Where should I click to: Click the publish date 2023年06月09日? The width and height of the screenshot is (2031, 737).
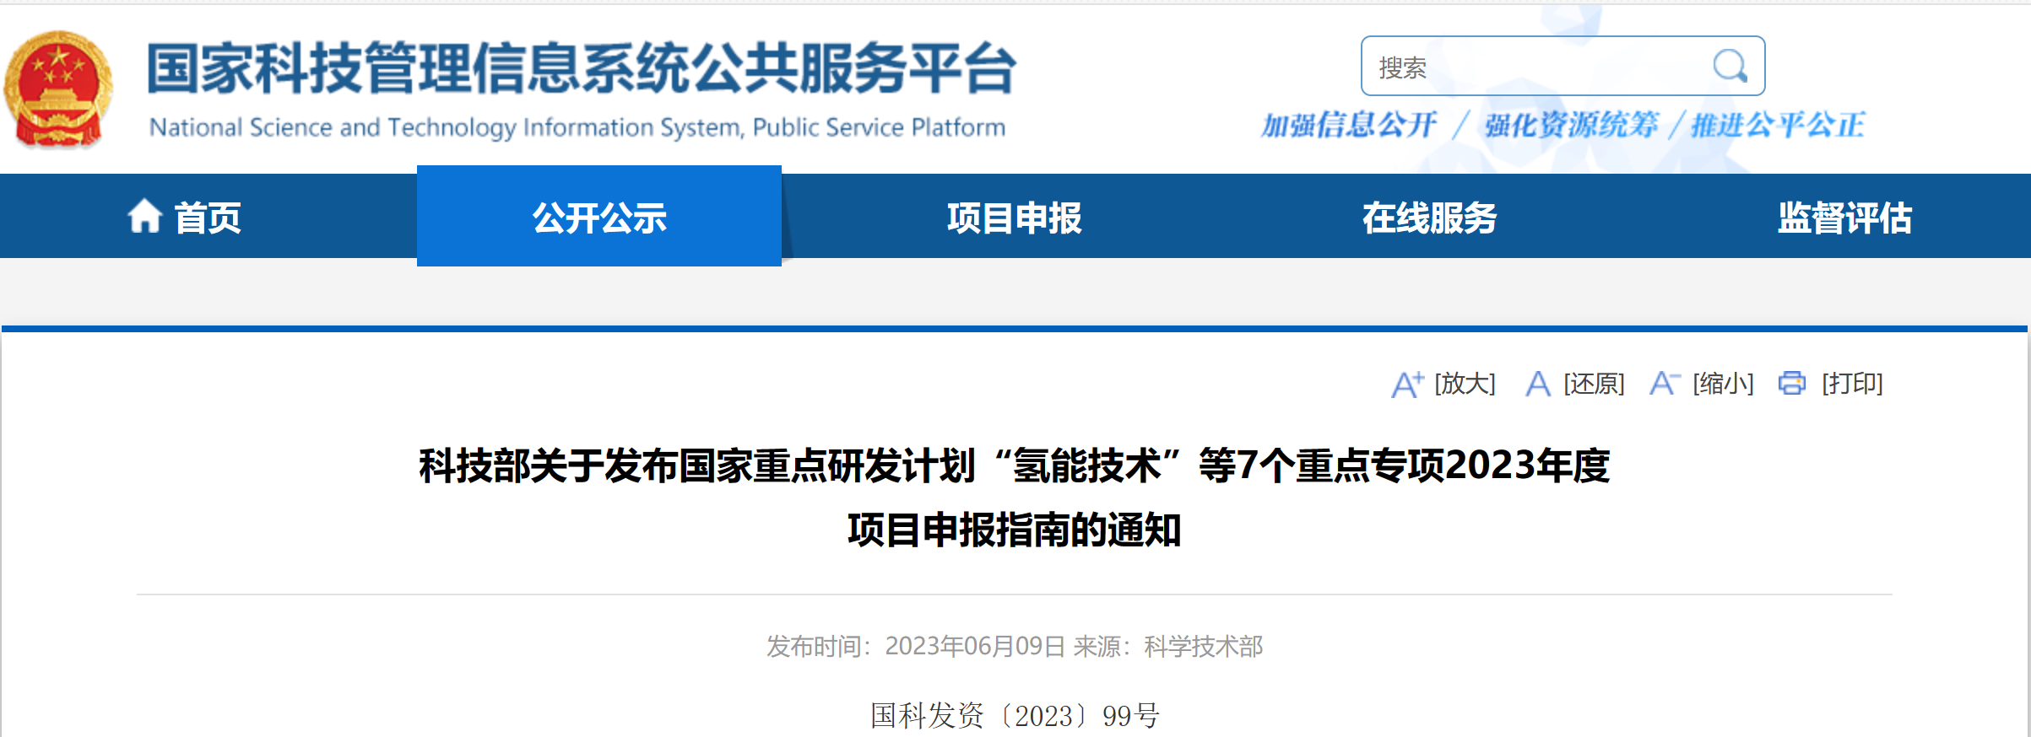tap(975, 646)
